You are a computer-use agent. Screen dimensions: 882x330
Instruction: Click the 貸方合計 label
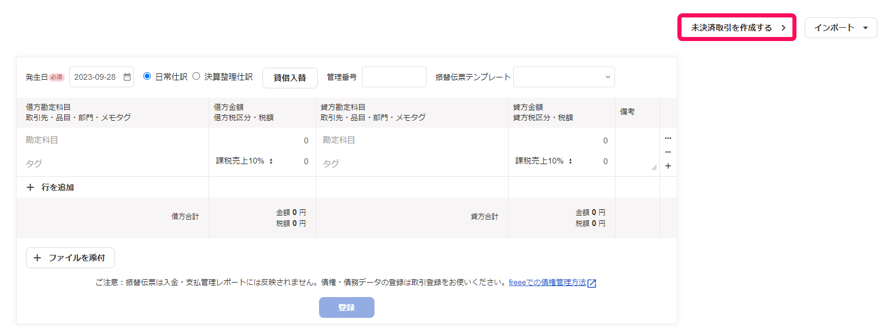pyautogui.click(x=484, y=217)
